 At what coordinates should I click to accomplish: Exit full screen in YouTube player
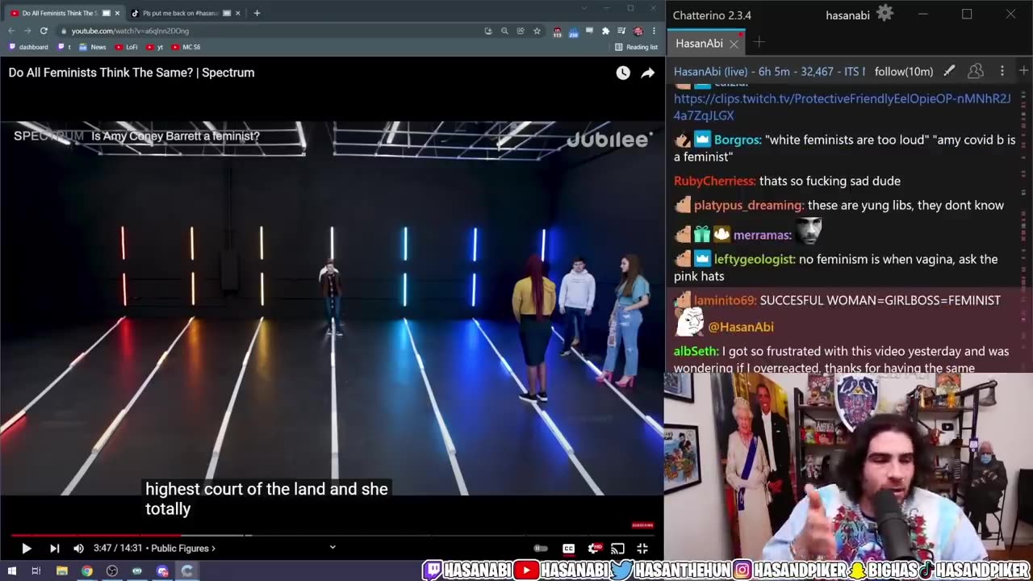click(642, 549)
